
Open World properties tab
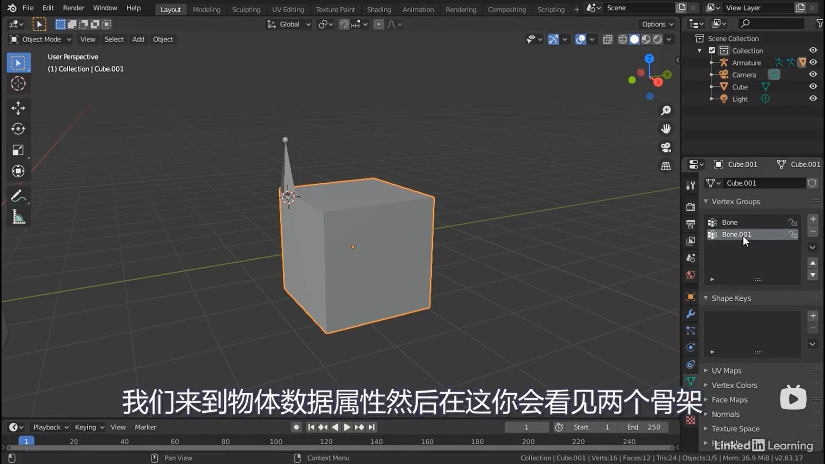tap(690, 275)
